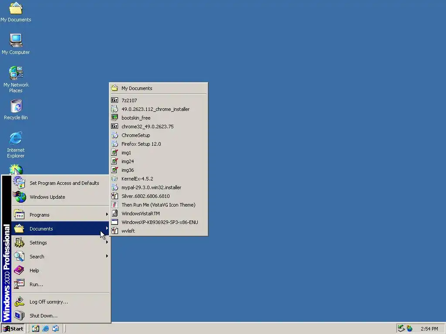Click the Shut Down icon

click(x=19, y=316)
